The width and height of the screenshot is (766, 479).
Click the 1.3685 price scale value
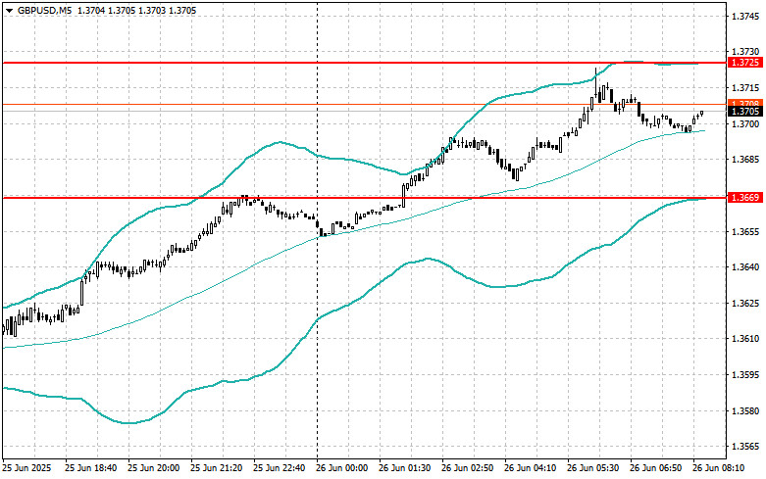point(745,160)
